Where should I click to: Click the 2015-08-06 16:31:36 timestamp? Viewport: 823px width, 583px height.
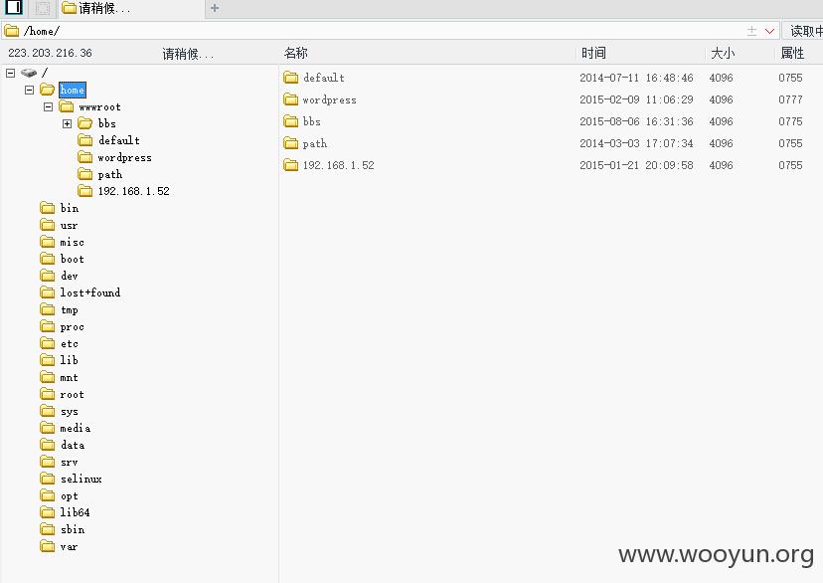tap(636, 121)
